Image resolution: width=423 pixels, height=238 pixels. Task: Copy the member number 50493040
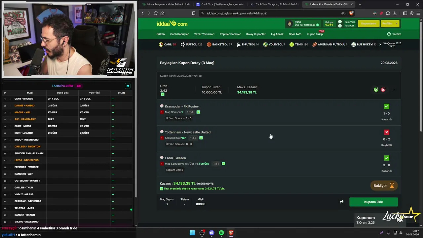(318, 25)
